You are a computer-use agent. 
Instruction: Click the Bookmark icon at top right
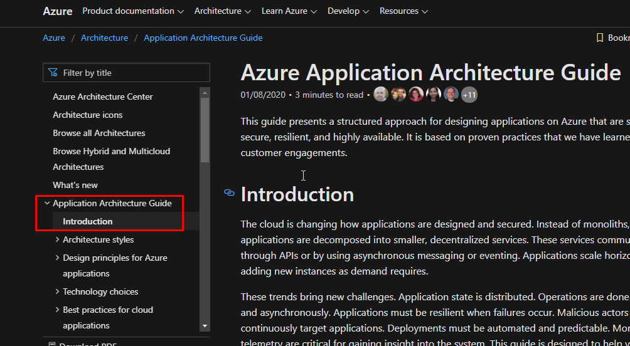tap(600, 38)
